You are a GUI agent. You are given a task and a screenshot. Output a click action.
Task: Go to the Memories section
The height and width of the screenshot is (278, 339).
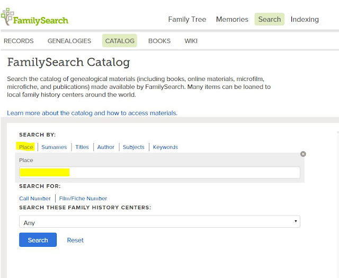(x=232, y=20)
